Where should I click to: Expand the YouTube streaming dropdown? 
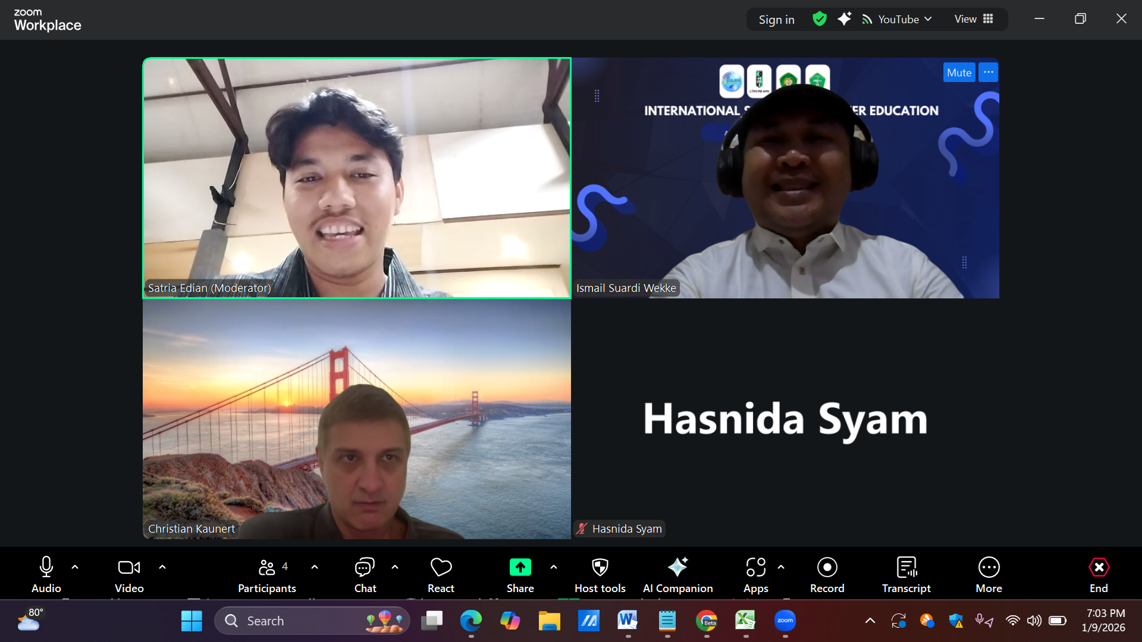pyautogui.click(x=929, y=19)
